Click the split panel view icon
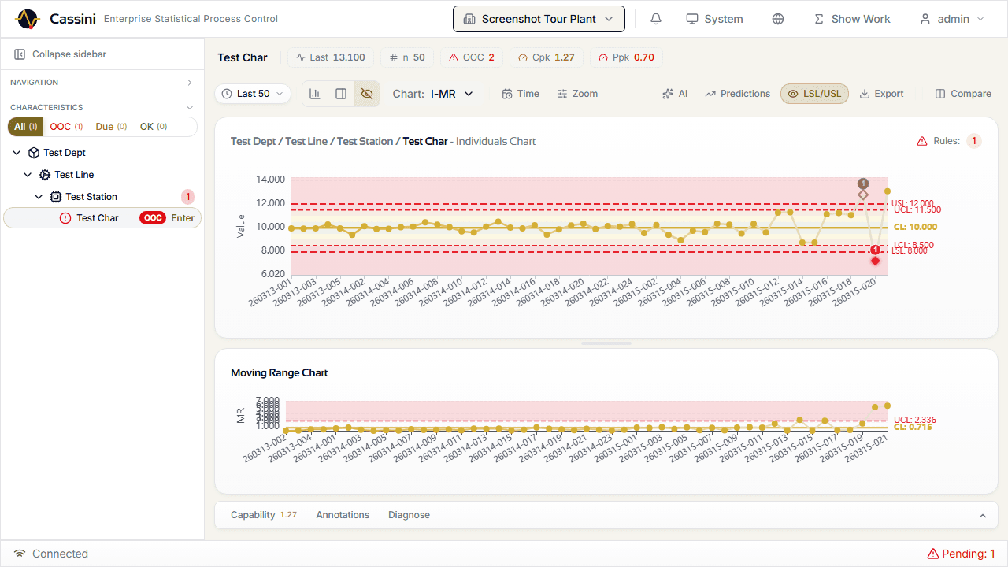1008x567 pixels. pyautogui.click(x=341, y=94)
